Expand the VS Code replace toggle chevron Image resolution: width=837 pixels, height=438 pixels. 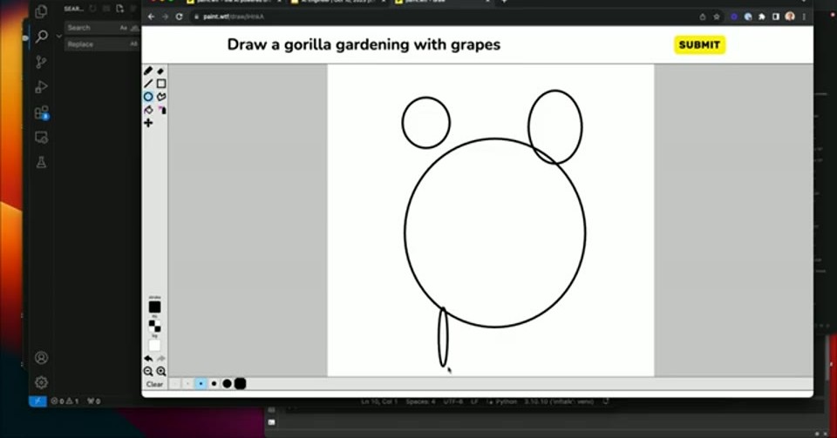(x=58, y=37)
